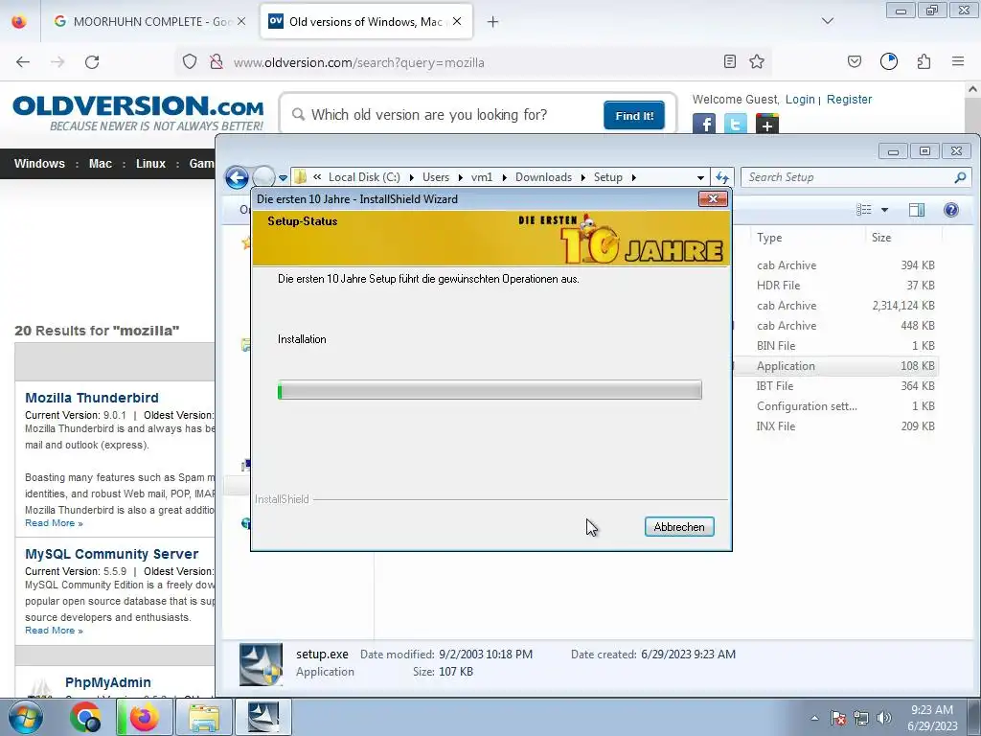Viewport: 981px width, 736px height.
Task: Switch to InstallShield setup taskbar icon
Action: [263, 717]
